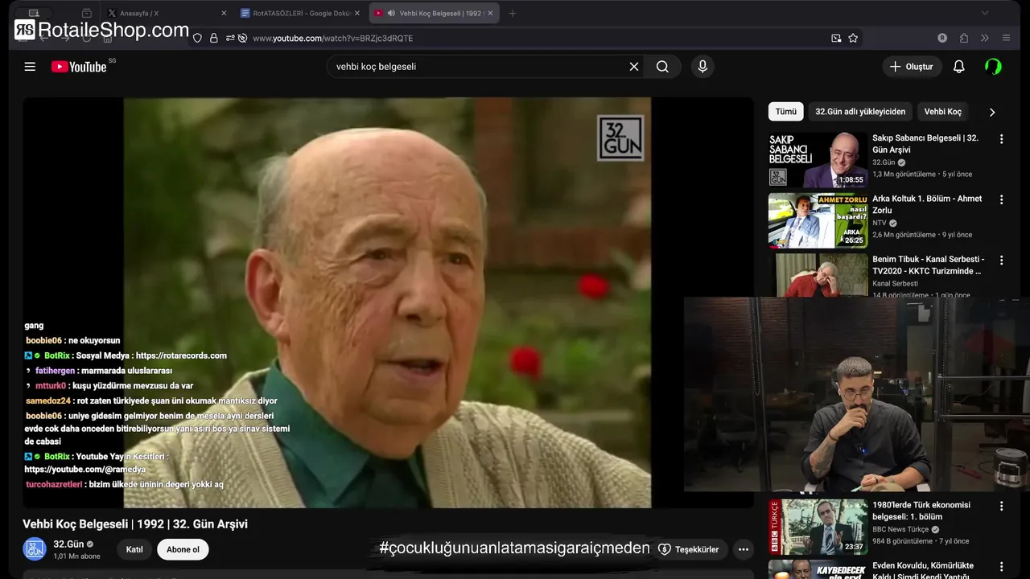Screen dimensions: 1030x579
Task: Open the browser extensions puzzle icon
Action: (964, 38)
